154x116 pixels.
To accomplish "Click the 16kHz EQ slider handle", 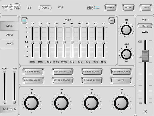I will [x=104, y=42].
